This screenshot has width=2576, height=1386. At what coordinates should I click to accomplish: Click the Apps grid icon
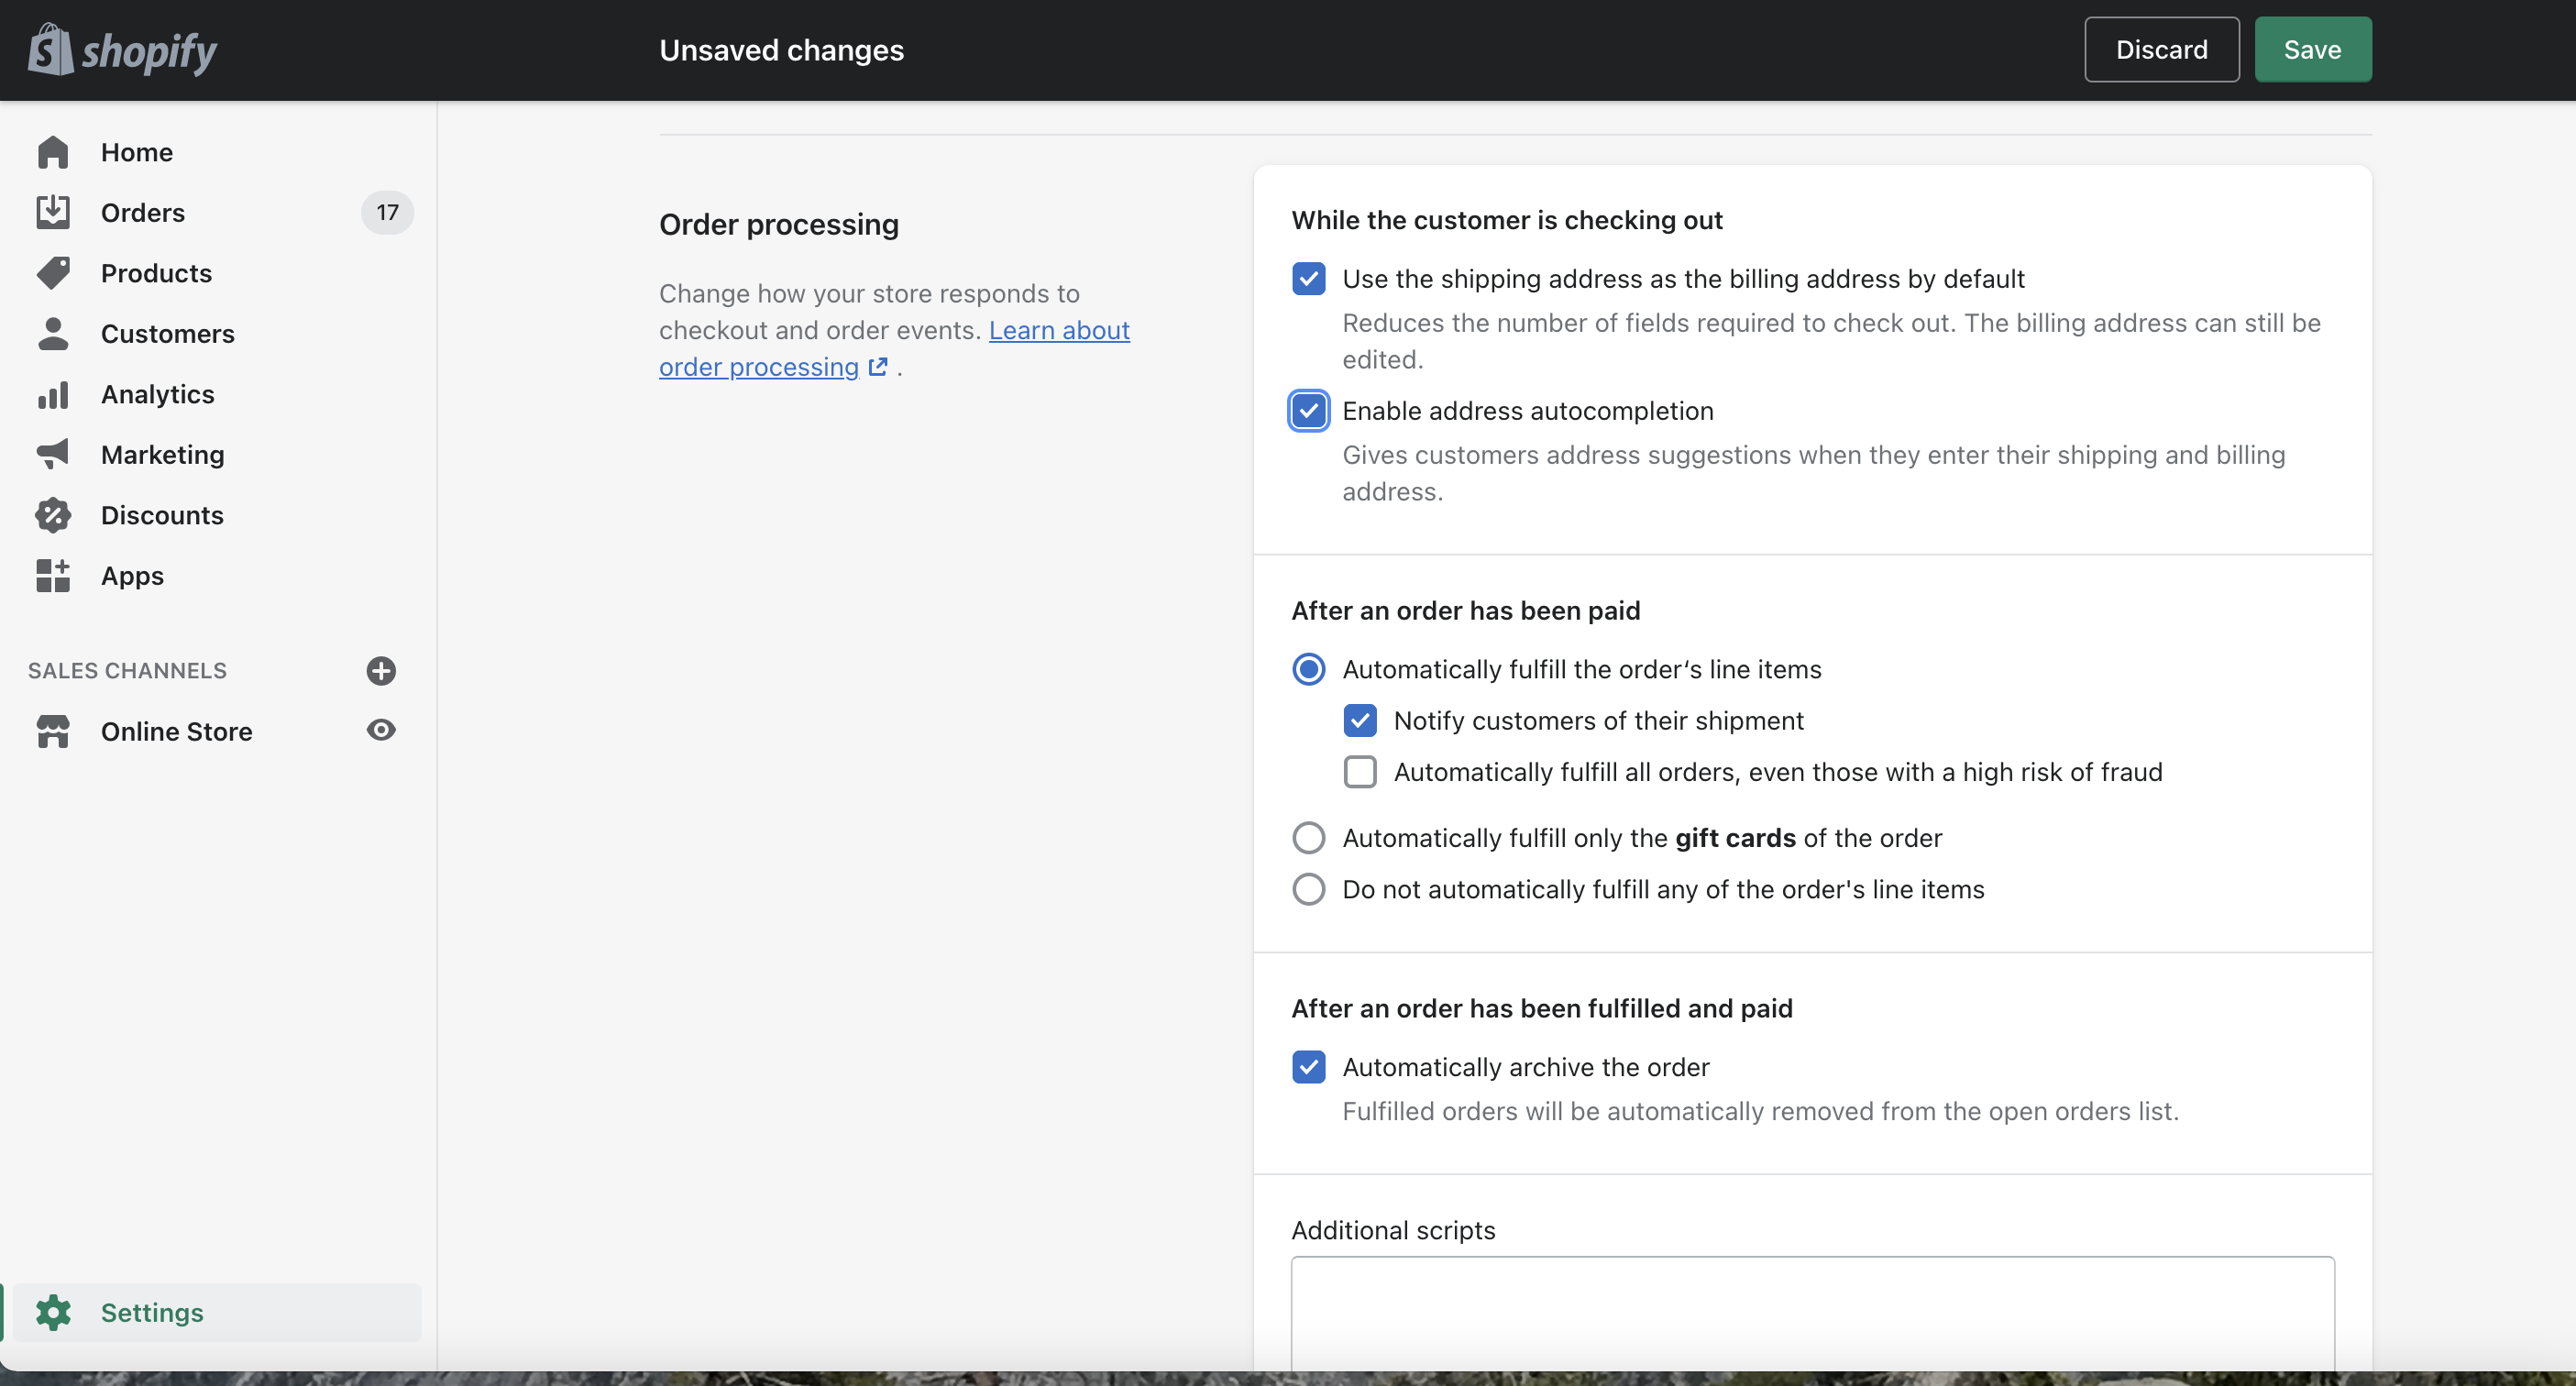(53, 575)
